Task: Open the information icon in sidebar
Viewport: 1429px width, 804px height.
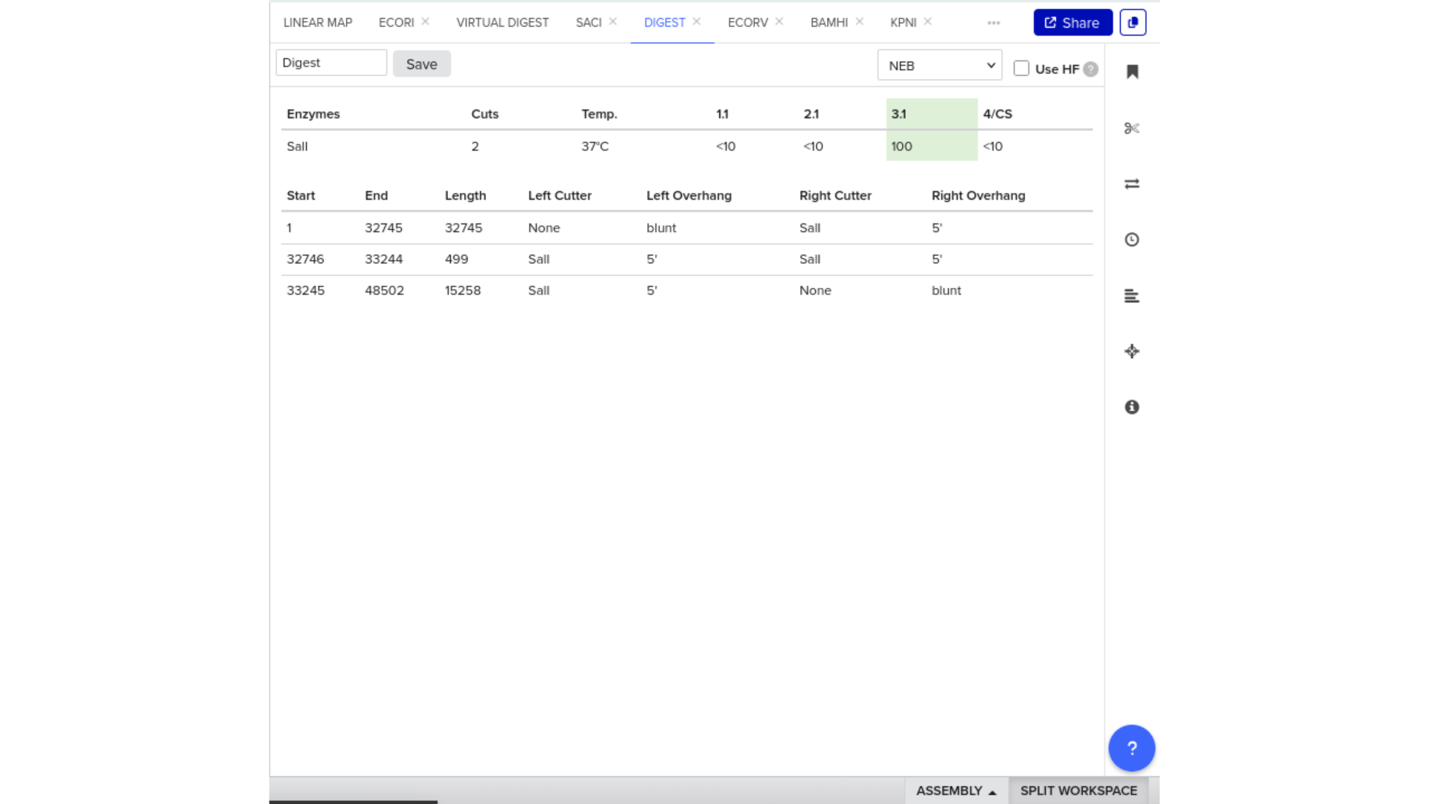Action: [1132, 407]
